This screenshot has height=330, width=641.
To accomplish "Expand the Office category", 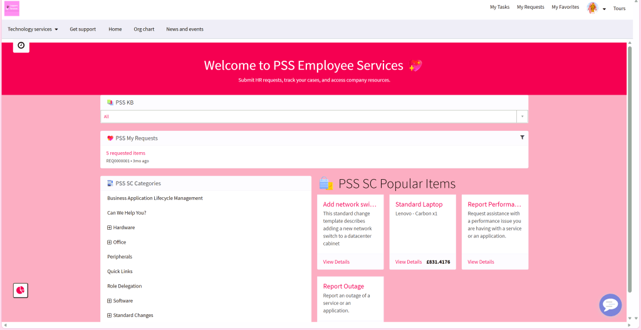I will 110,242.
